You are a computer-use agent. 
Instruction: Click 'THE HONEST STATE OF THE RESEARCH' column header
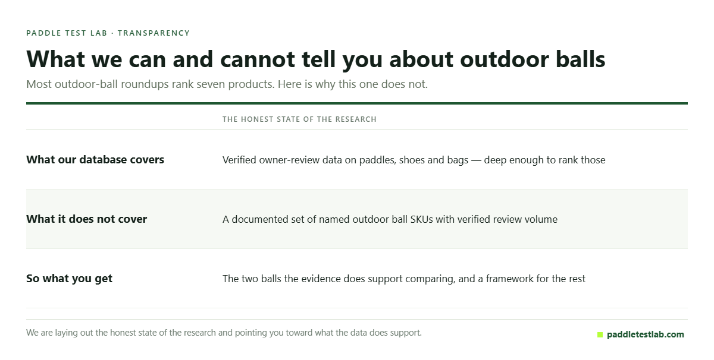tap(299, 119)
